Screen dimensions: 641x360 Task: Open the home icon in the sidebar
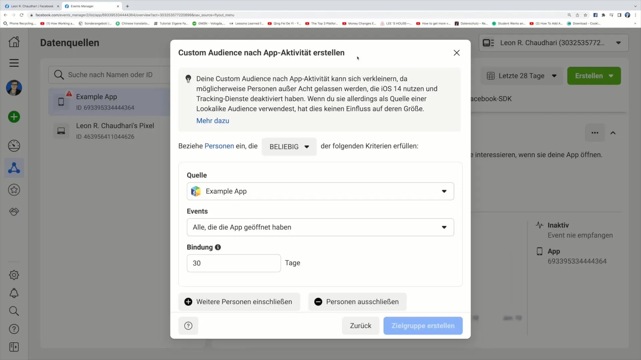(14, 42)
